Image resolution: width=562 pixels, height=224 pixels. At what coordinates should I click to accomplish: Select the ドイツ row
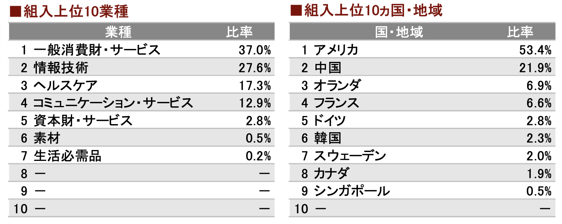(421, 120)
